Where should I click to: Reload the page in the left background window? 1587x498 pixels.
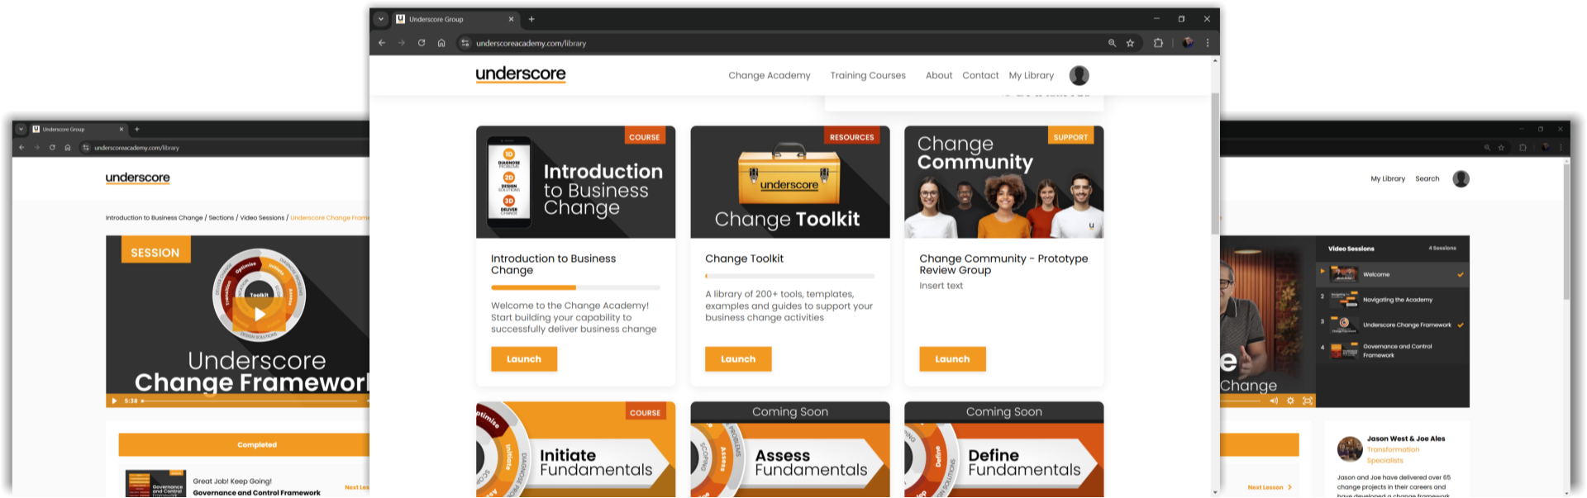[x=52, y=148]
